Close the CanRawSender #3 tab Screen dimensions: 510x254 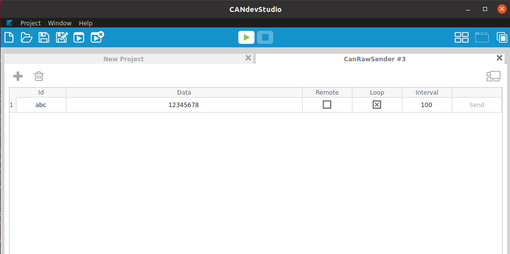500,58
